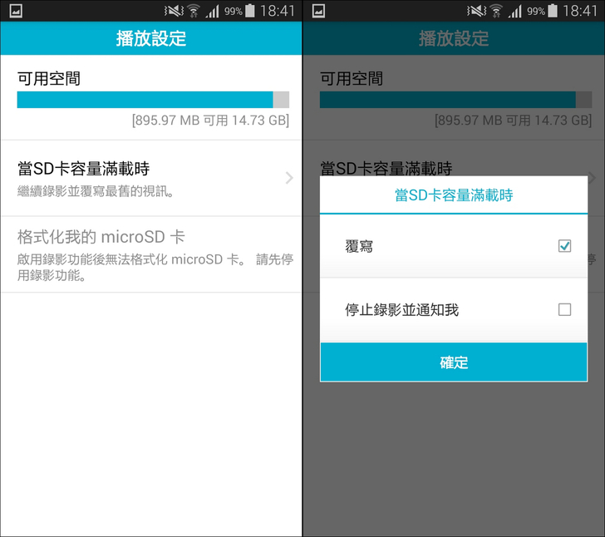Tap the 99% battery text in right status bar
This screenshot has height=537, width=605.
[536, 11]
